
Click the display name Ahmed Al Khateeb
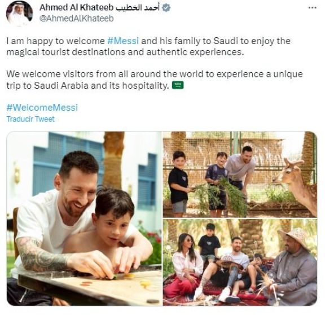tap(77, 7)
